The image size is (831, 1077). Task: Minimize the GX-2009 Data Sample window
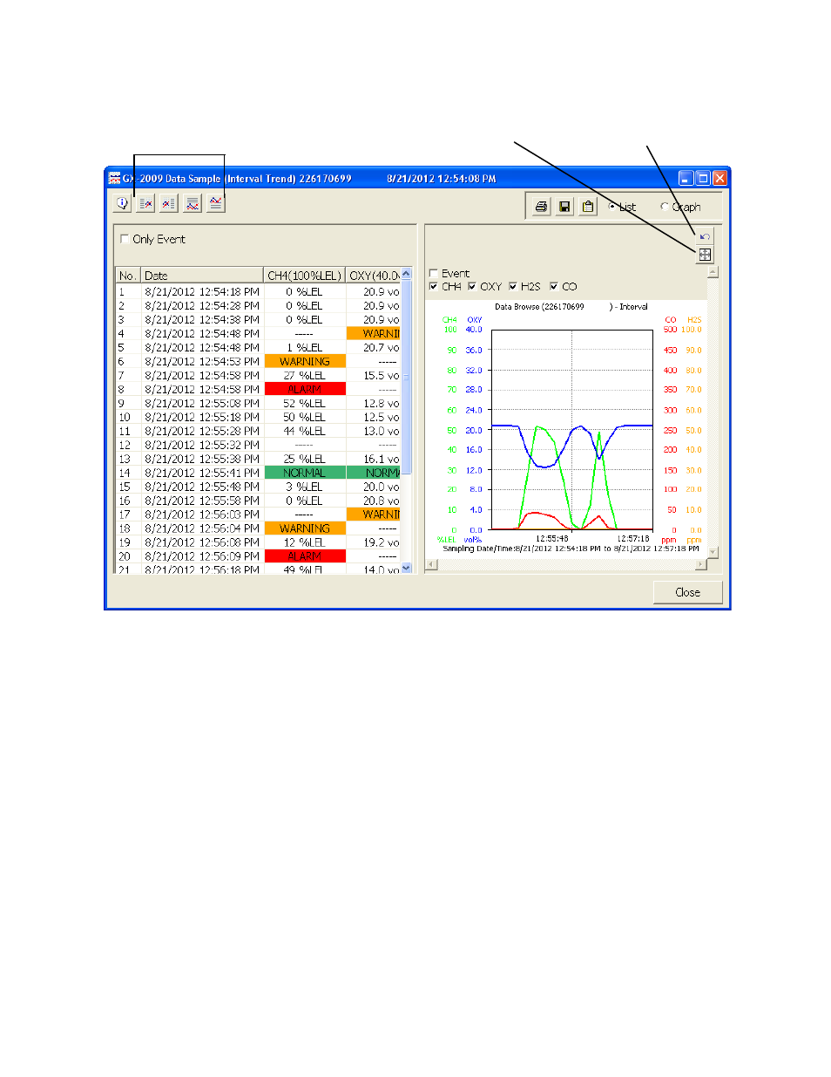(686, 178)
